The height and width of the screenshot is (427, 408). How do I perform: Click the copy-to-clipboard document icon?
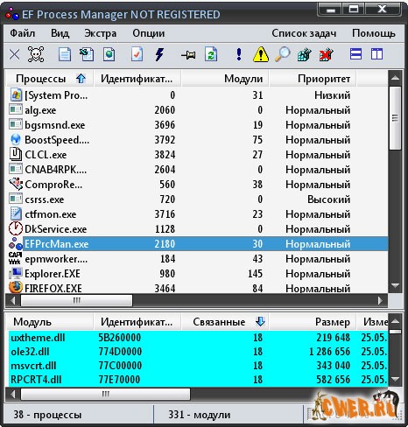[87, 54]
